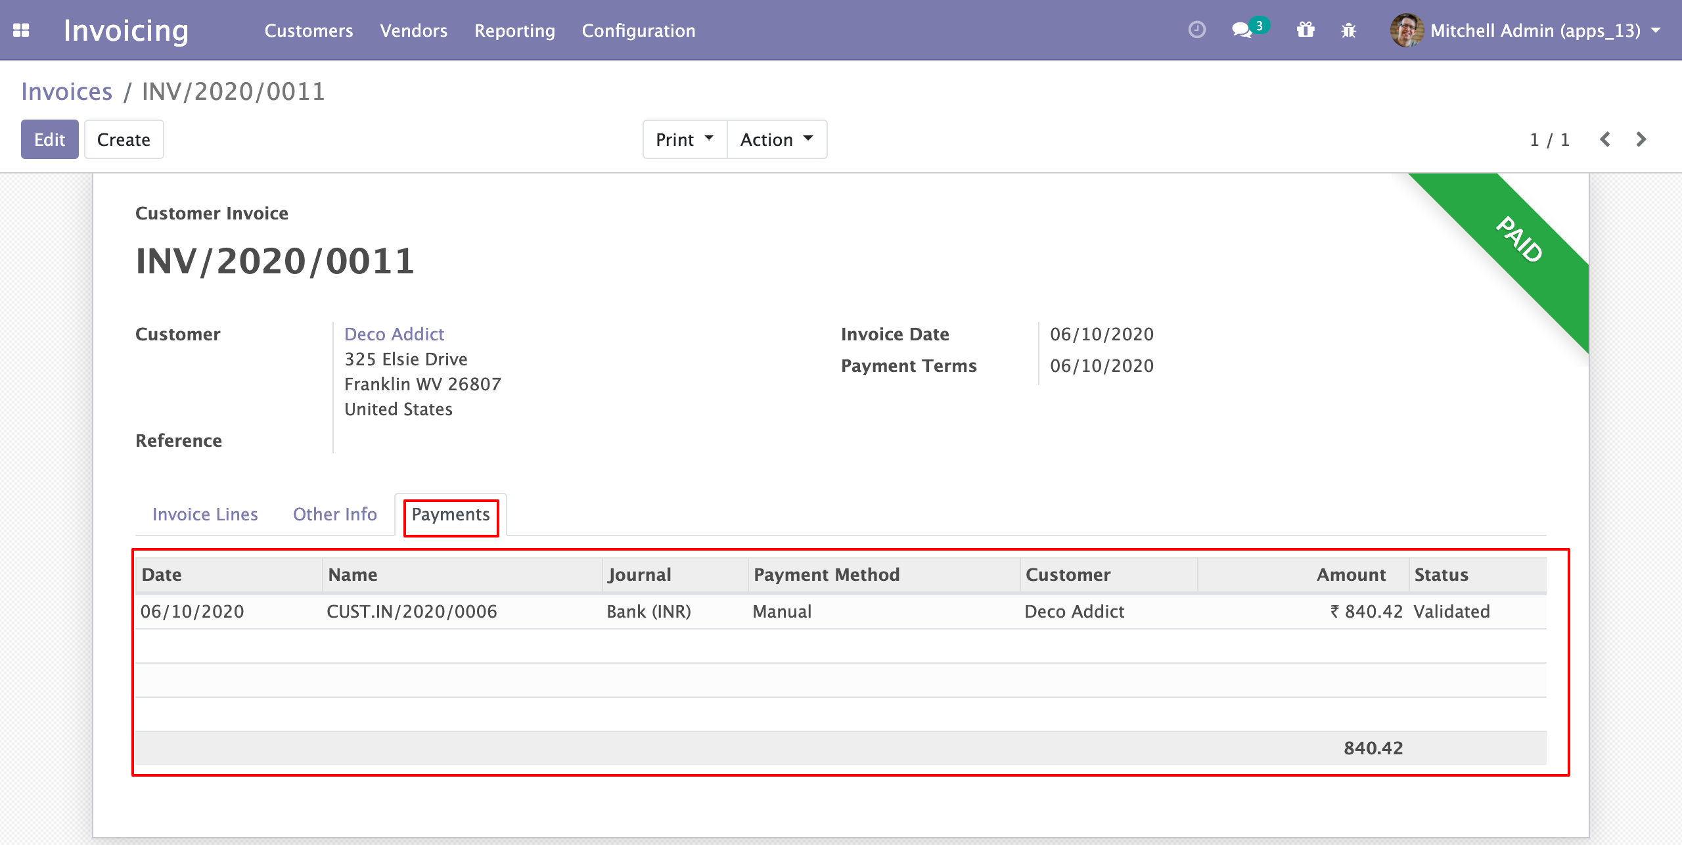The image size is (1682, 845).
Task: Sort payments by Status column header
Action: point(1478,574)
